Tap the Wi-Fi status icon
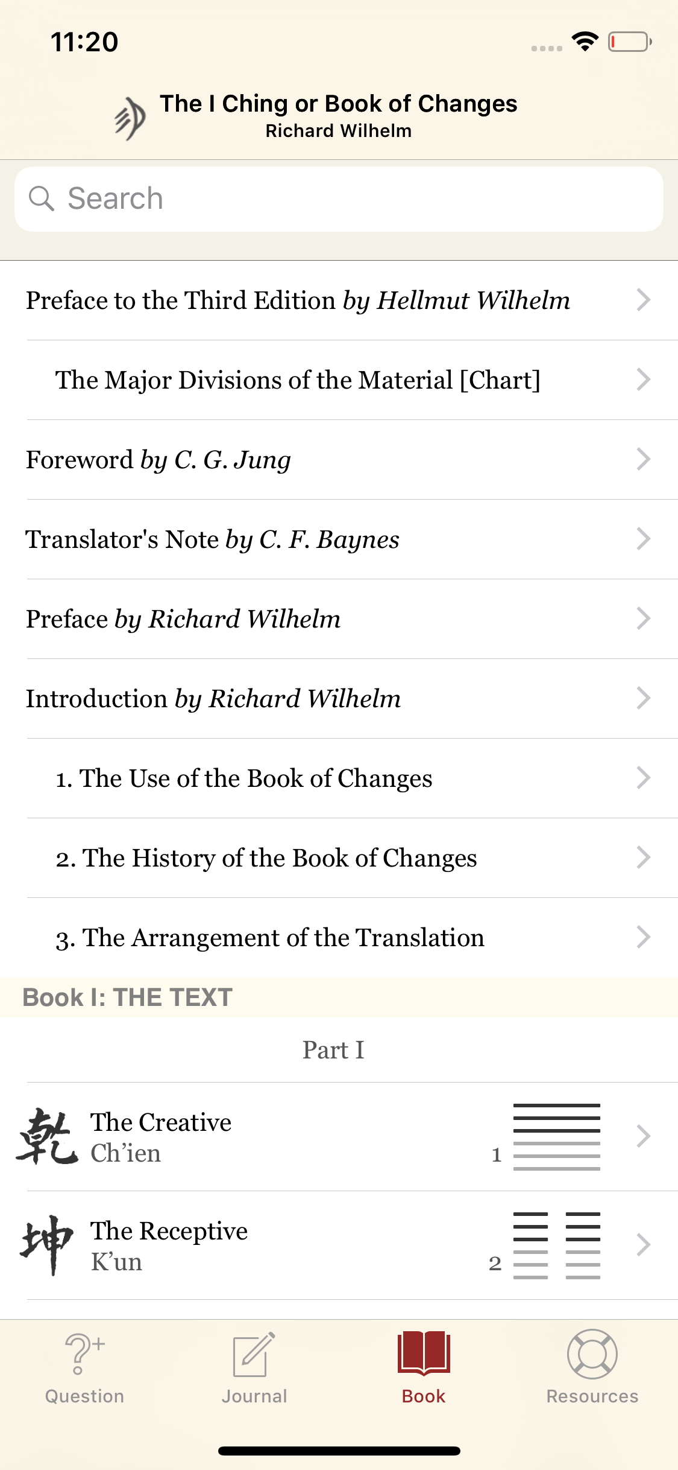 tap(585, 42)
